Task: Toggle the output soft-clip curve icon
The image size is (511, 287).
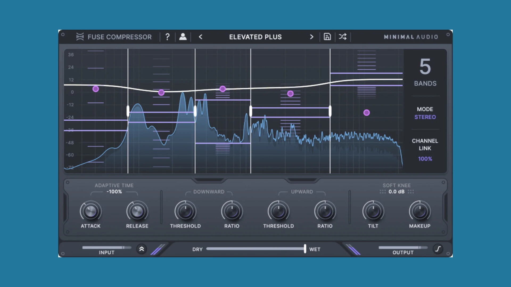Action: [438, 249]
